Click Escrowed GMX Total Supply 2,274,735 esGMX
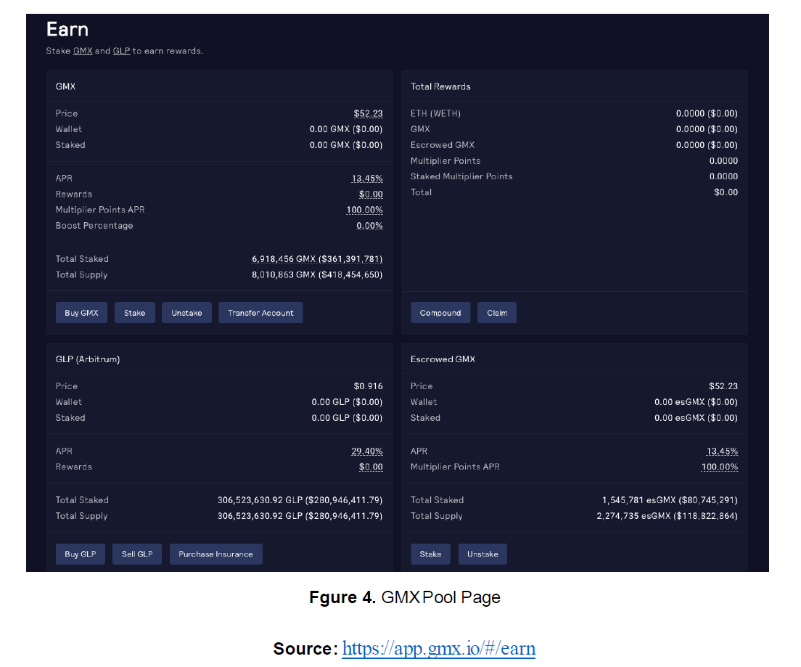 click(667, 516)
